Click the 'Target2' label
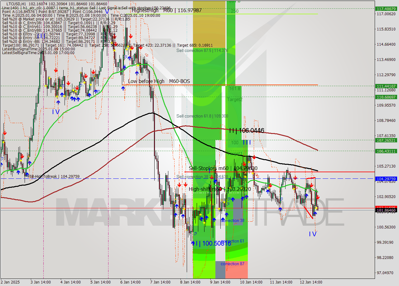399x286 pixels. click(x=235, y=99)
